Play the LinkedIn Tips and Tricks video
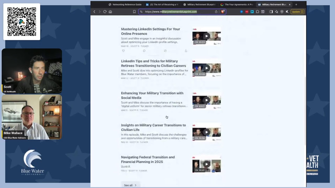Screen dimensions: 335x188 pos(206,68)
